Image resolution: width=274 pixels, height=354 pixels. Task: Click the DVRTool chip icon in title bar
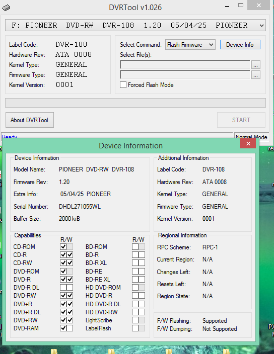pos(6,8)
